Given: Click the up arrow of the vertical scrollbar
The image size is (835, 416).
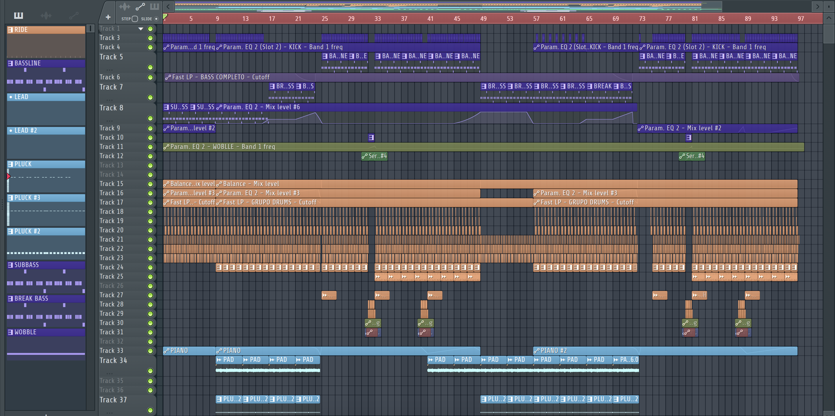Looking at the screenshot, I should (829, 18).
